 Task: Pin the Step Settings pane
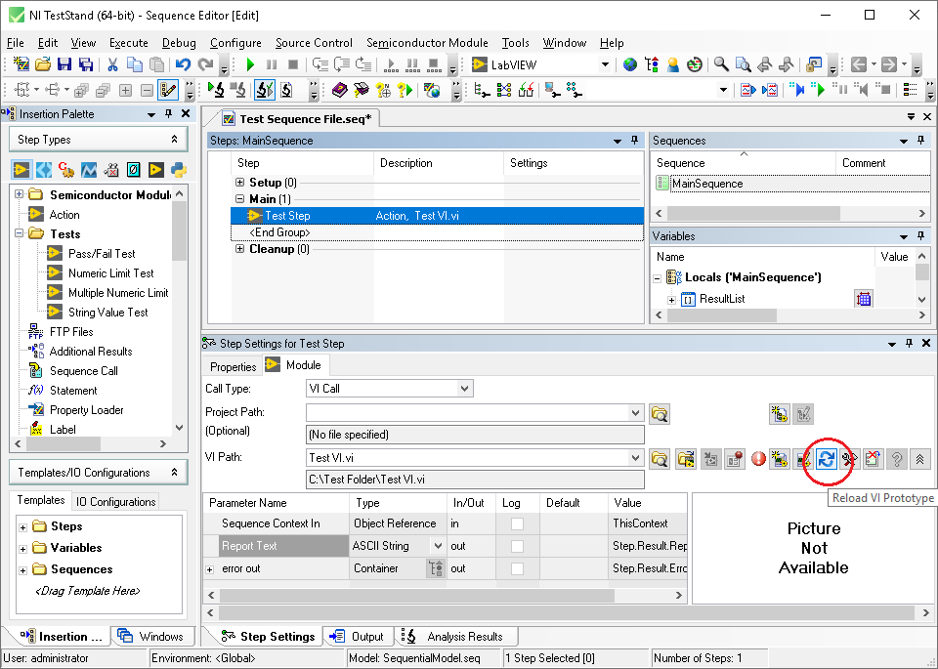click(x=909, y=343)
